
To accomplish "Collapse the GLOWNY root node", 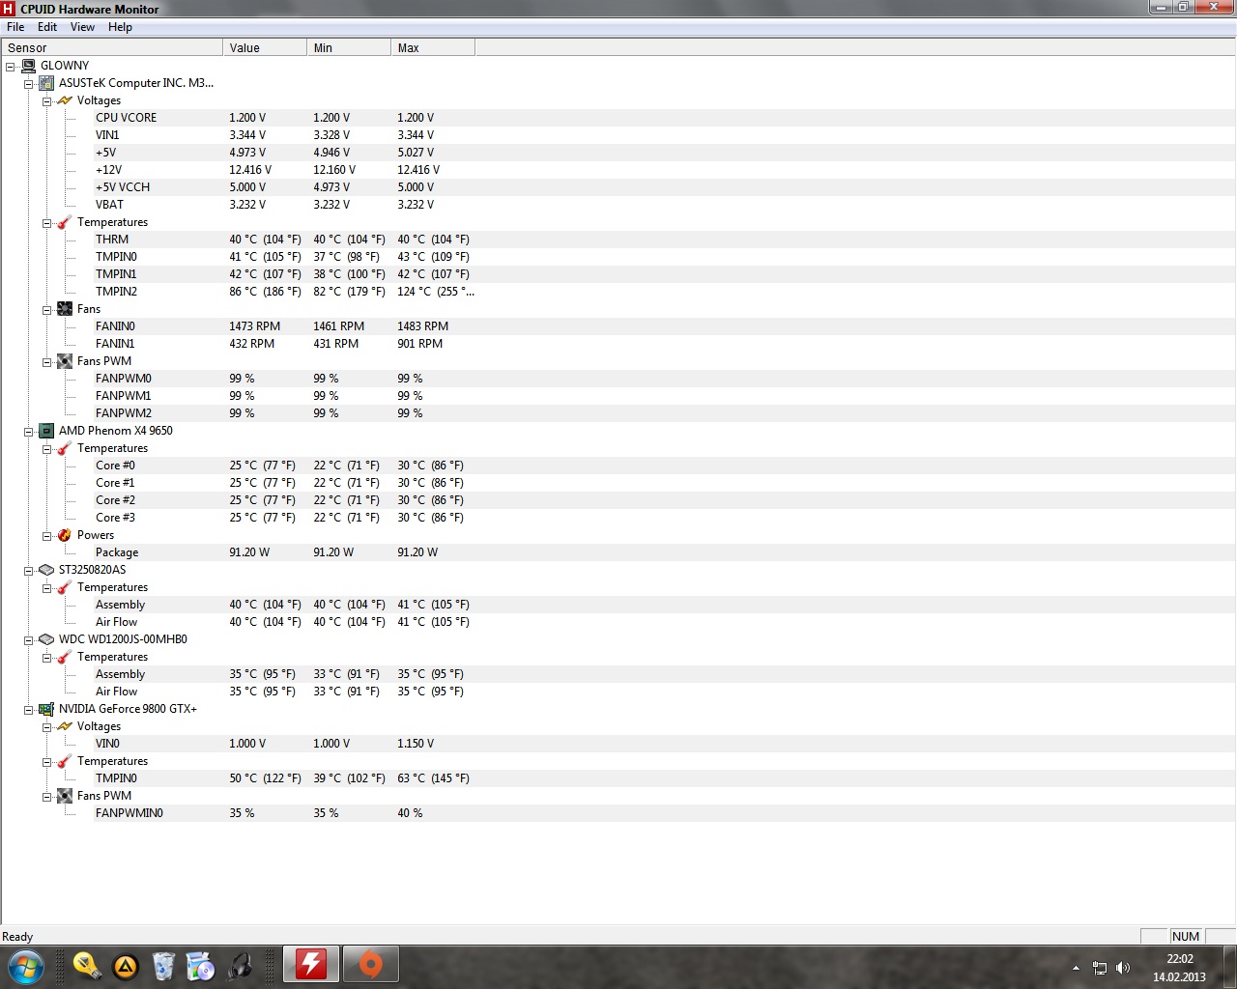I will pos(11,67).
